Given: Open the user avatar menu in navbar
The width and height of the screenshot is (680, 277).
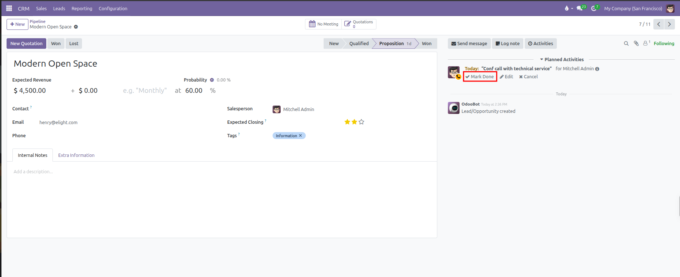Looking at the screenshot, I should click(670, 8).
